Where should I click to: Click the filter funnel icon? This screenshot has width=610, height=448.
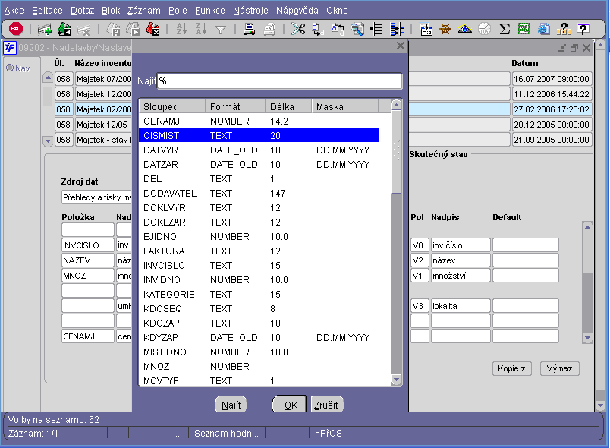pos(221,29)
